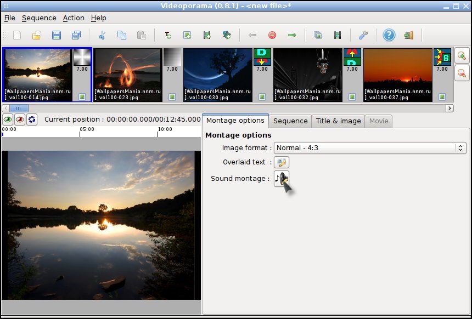This screenshot has height=319, width=472.
Task: Click the thumbnail strip scroll right arrow
Action: (x=449, y=108)
